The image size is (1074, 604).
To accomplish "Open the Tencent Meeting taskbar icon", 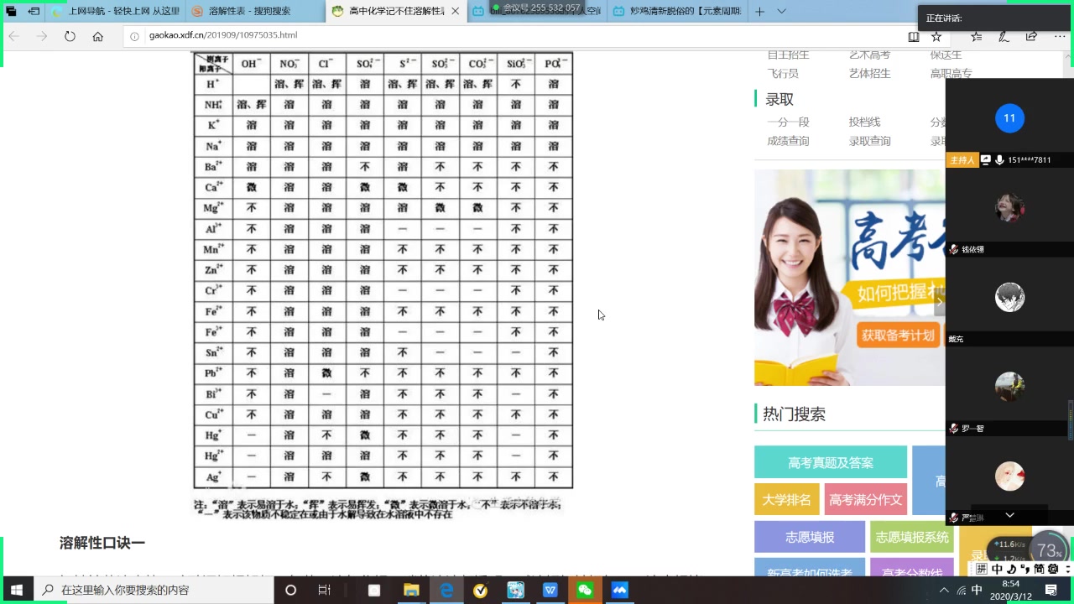I will [x=620, y=591].
